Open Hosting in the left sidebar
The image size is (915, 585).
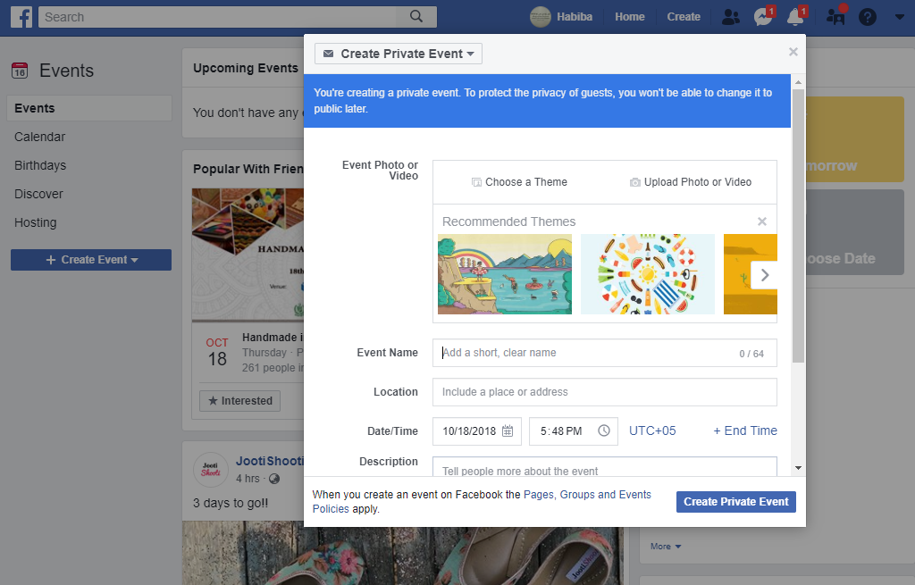(36, 222)
